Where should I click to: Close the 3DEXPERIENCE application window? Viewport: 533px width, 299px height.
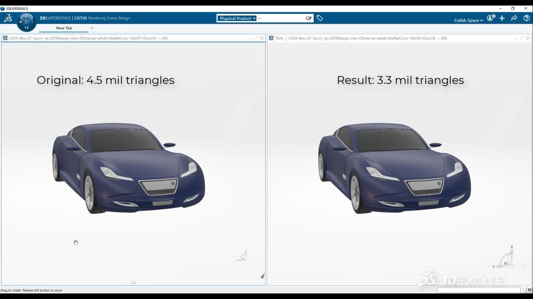click(526, 8)
